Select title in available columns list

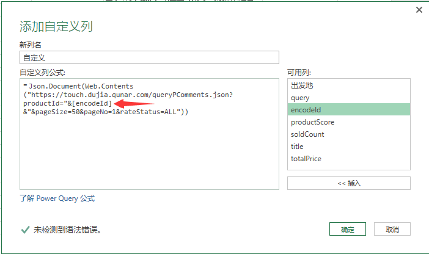click(x=297, y=147)
